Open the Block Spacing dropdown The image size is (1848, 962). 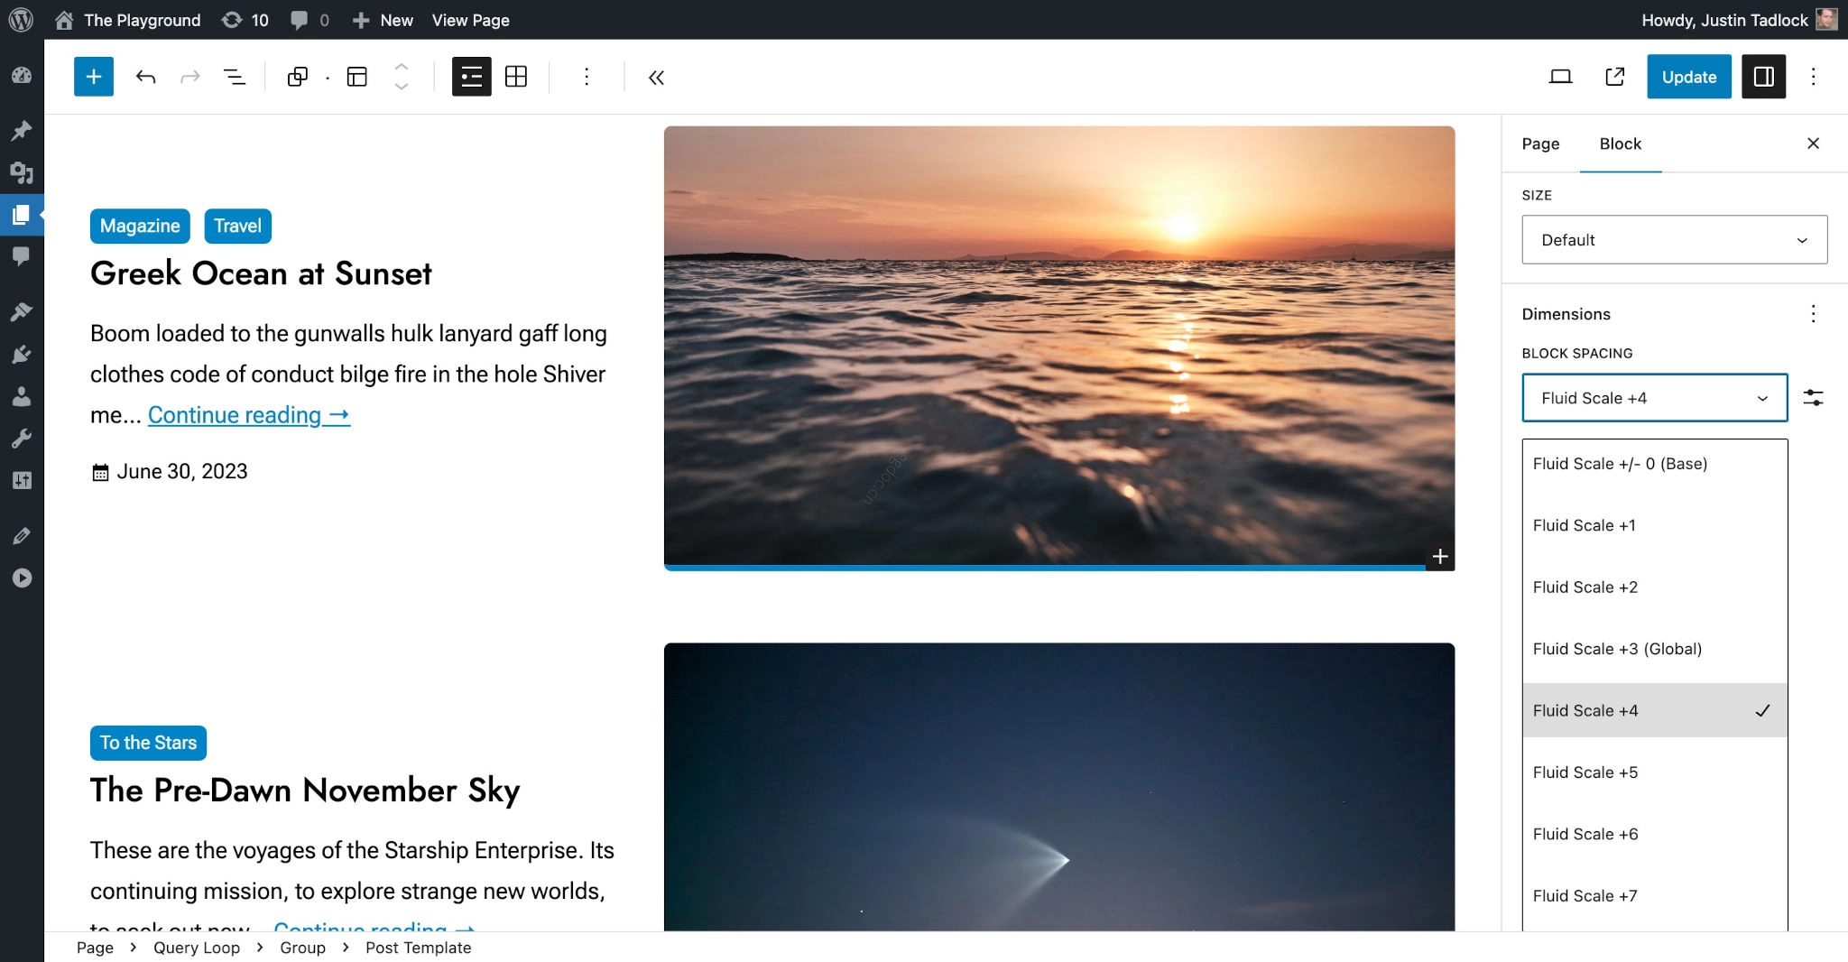1654,398
